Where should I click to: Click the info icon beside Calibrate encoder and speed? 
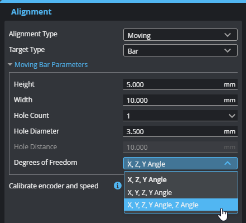point(118,186)
